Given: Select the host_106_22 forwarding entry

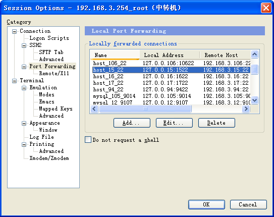Looking at the screenshot, I should 171,63.
